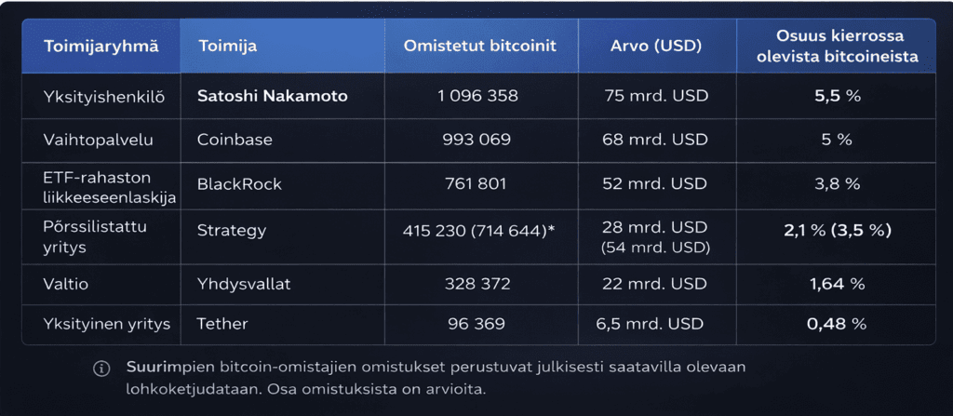
Task: Select the Tether cell
Action: coord(222,324)
